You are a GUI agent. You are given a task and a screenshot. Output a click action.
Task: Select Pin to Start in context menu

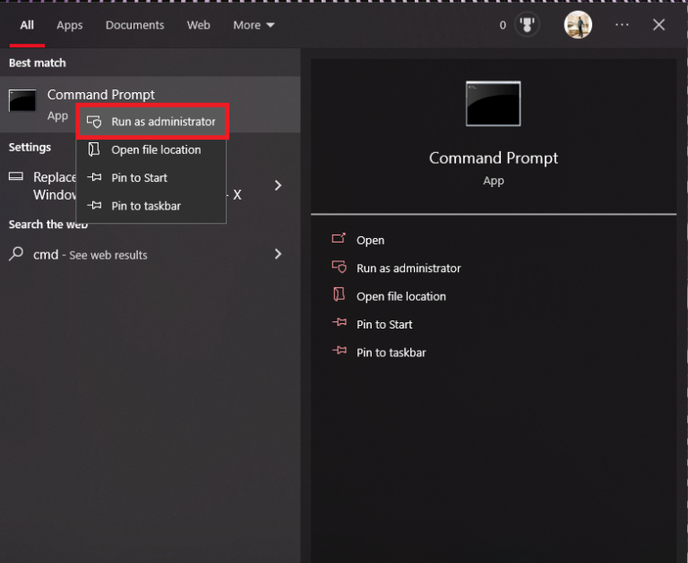click(139, 177)
